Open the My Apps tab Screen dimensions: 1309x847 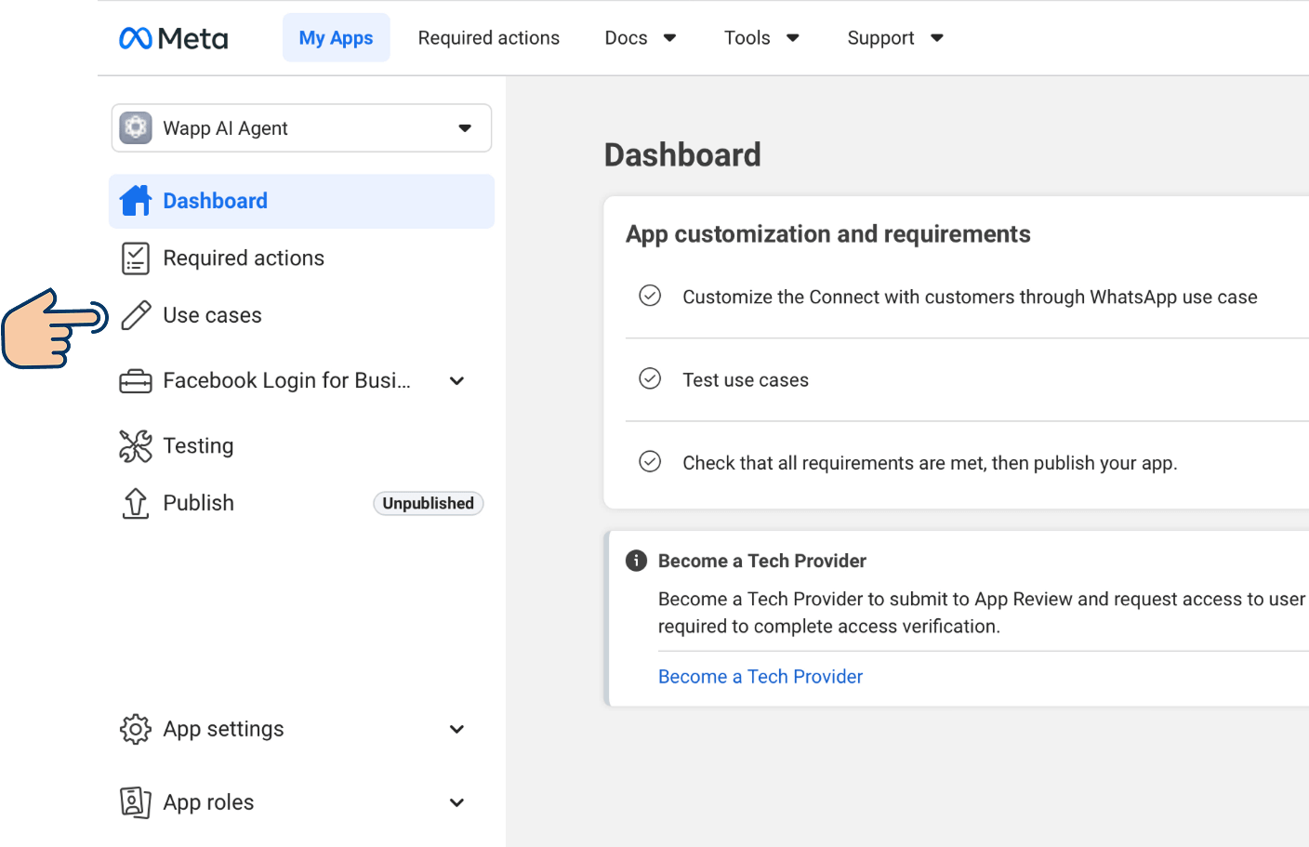tap(336, 38)
